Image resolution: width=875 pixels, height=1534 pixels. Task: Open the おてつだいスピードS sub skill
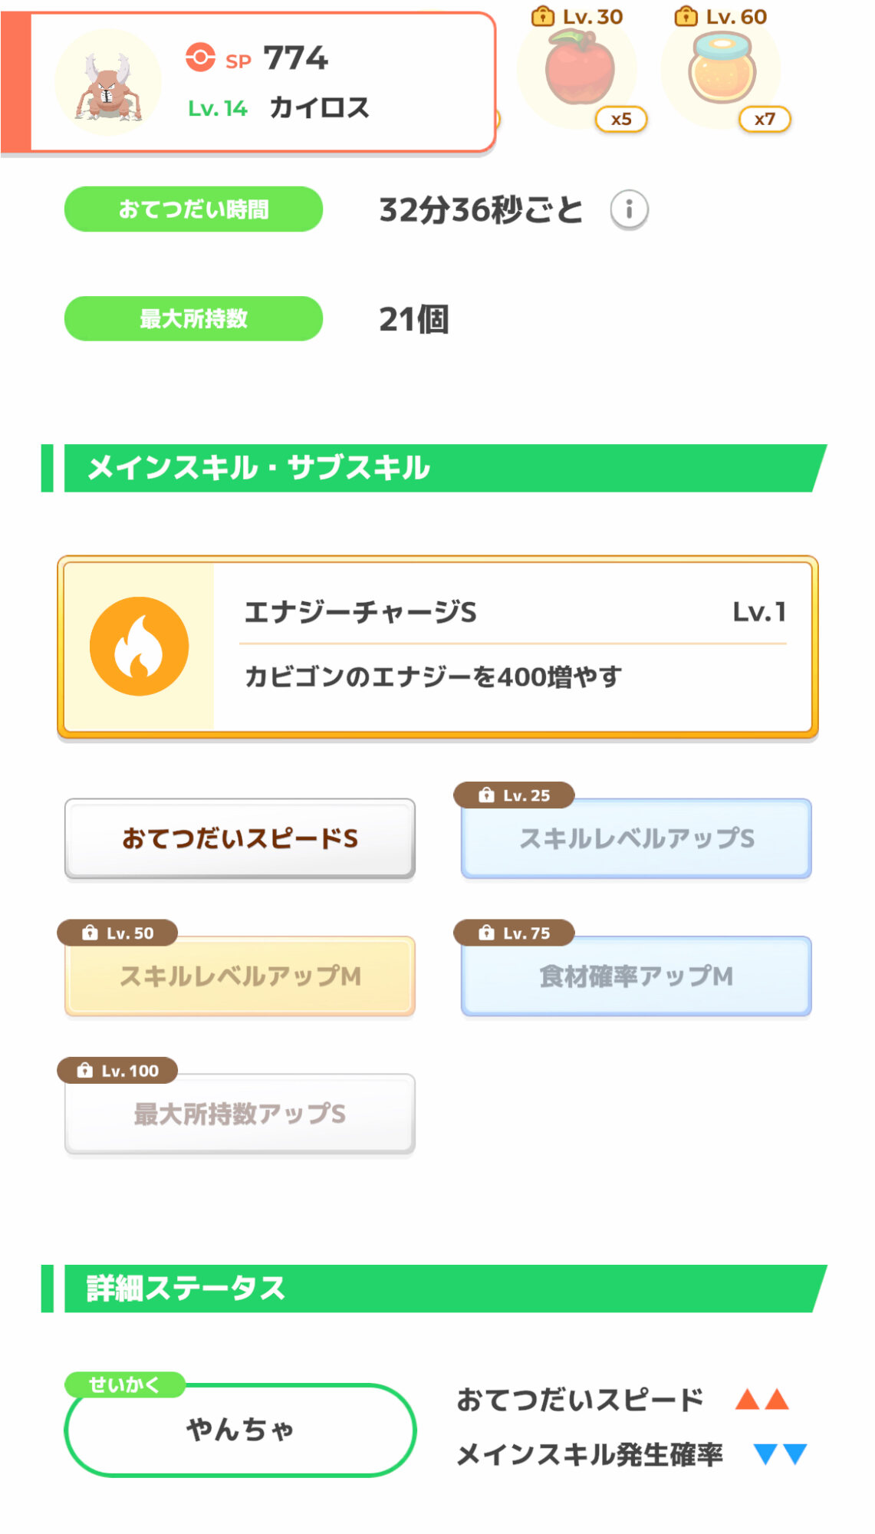point(240,838)
